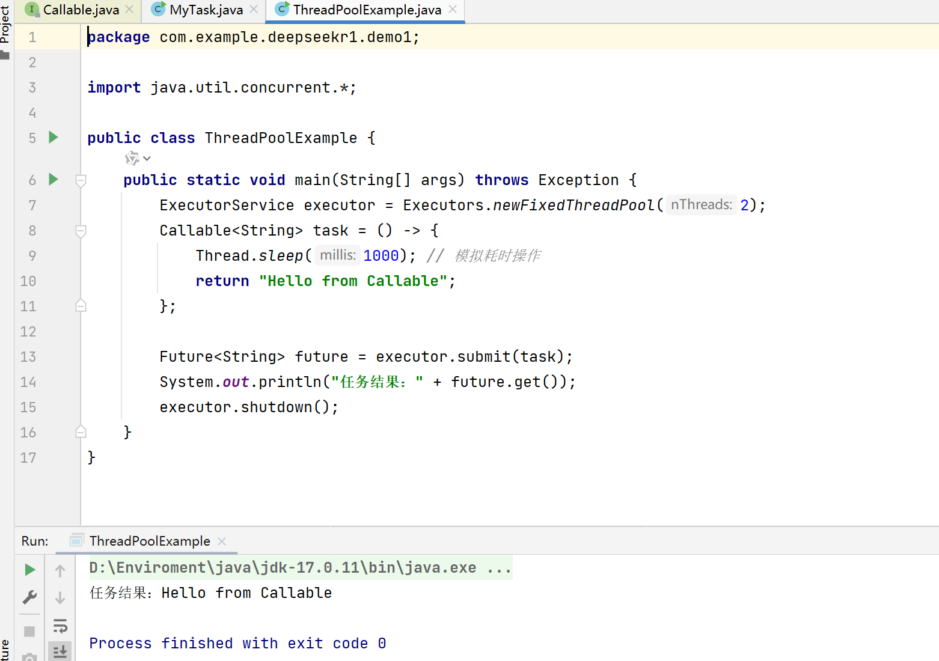This screenshot has height=661, width=939.
Task: Toggle scroll to end of console
Action: (x=60, y=651)
